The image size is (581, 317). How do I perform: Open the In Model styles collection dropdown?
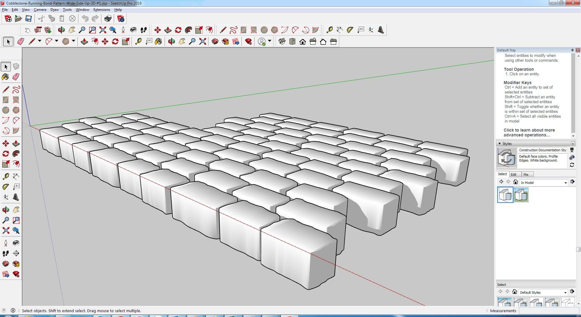pos(565,183)
